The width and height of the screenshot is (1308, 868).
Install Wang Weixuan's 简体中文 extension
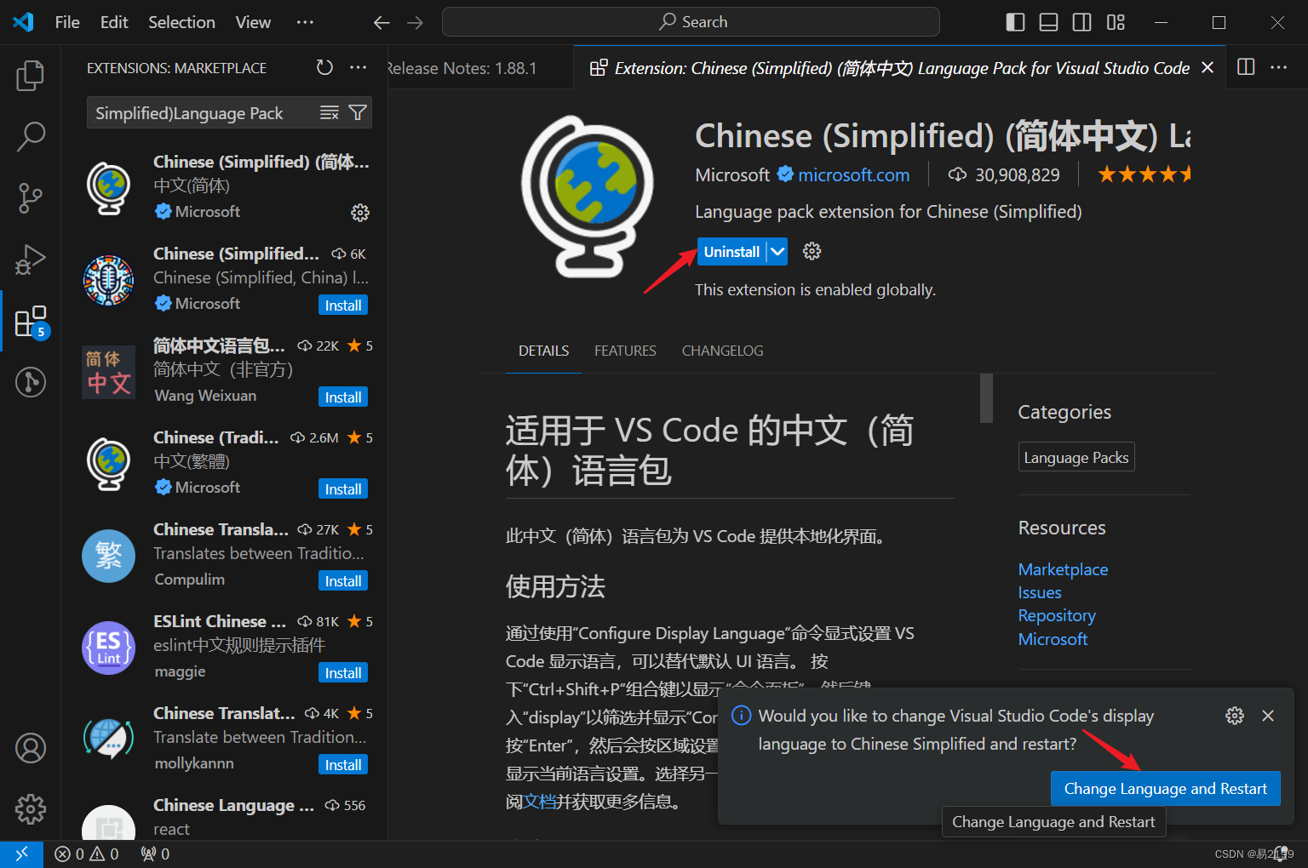coord(343,397)
